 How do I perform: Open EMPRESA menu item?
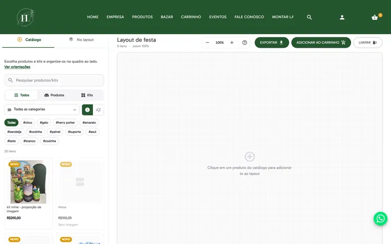pyautogui.click(x=115, y=17)
